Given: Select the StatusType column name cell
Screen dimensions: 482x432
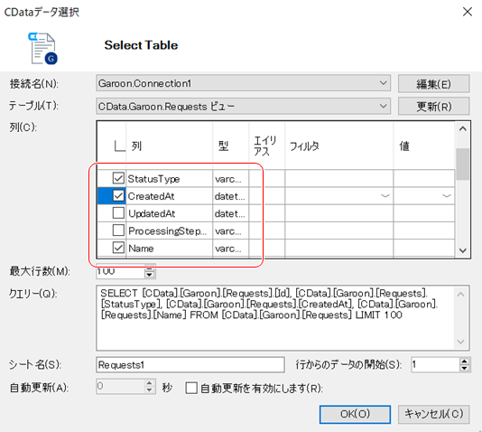Looking at the screenshot, I should coord(169,178).
